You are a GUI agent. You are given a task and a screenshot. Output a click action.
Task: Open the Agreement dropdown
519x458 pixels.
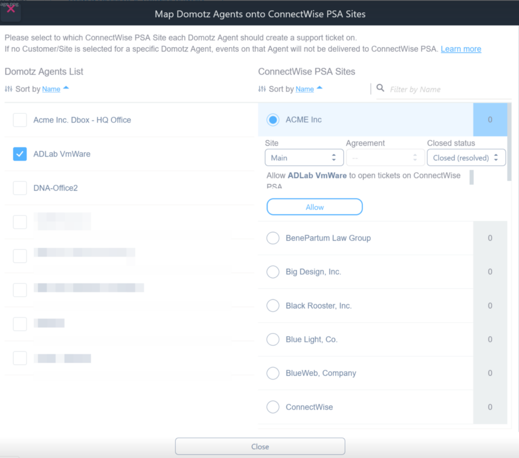385,157
